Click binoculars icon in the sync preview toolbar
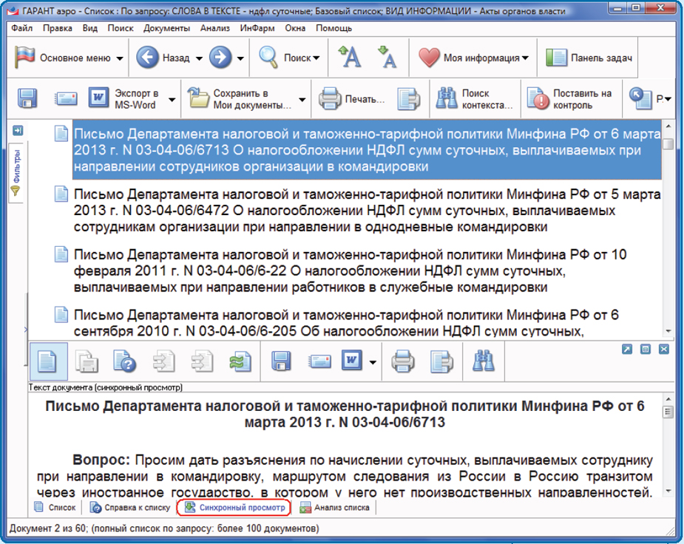This screenshot has width=684, height=544. tap(484, 361)
